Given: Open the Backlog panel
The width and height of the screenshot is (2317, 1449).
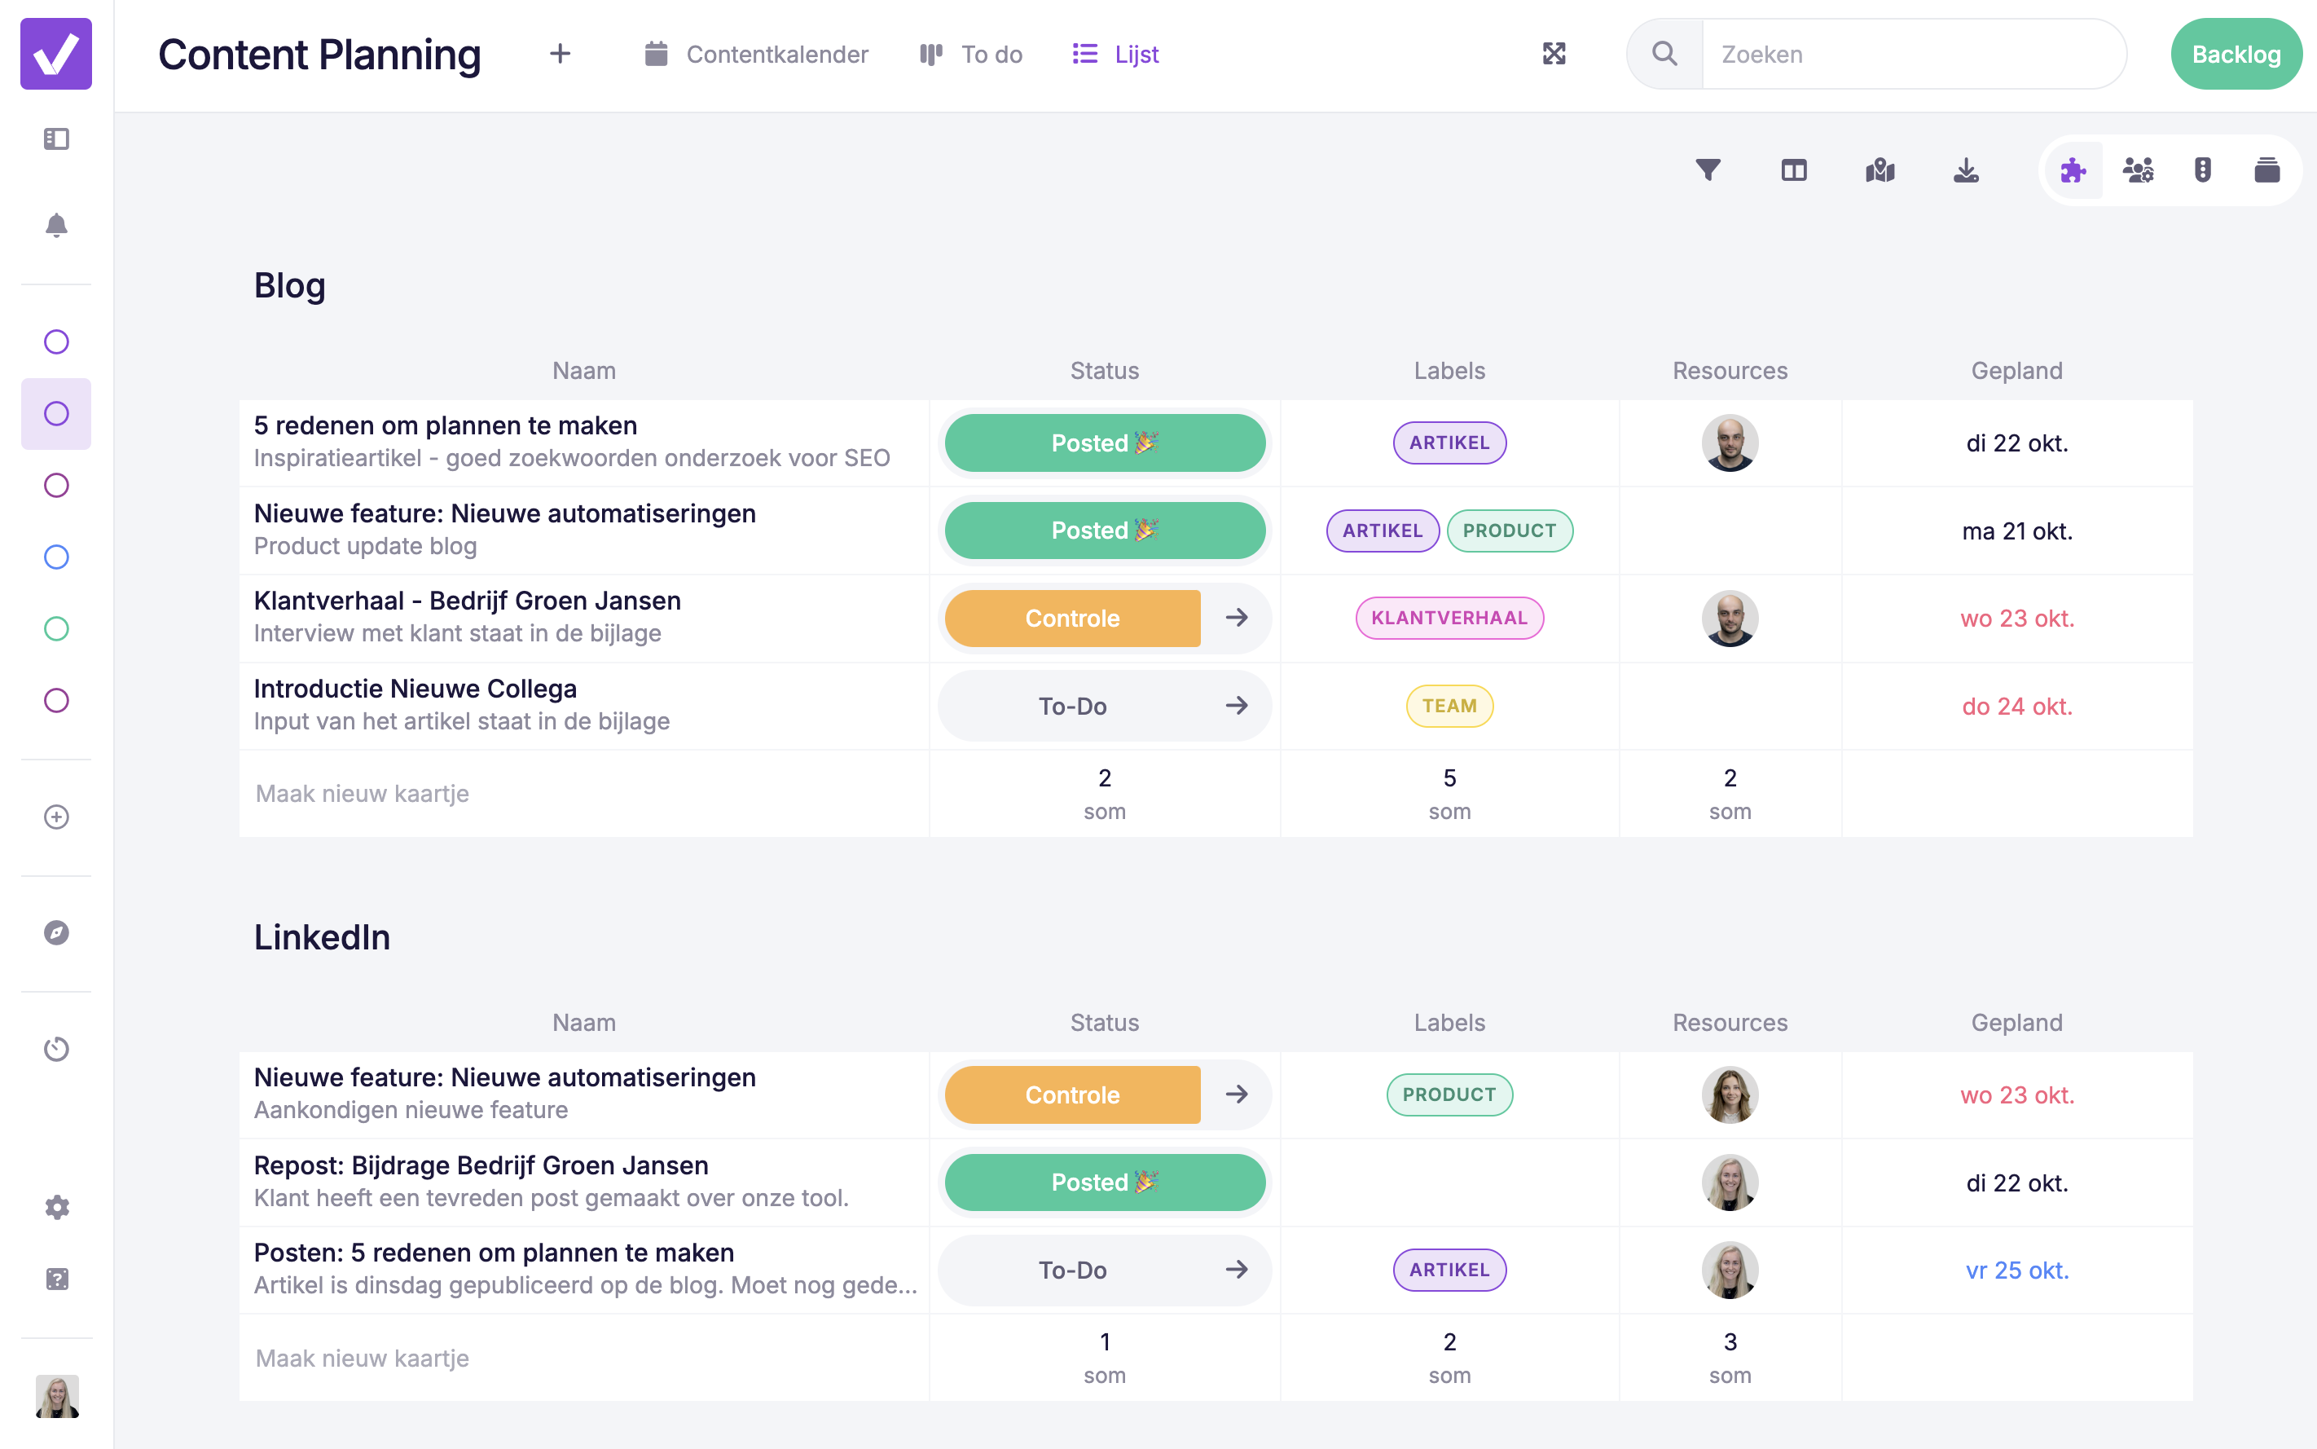Looking at the screenshot, I should pyautogui.click(x=2236, y=54).
